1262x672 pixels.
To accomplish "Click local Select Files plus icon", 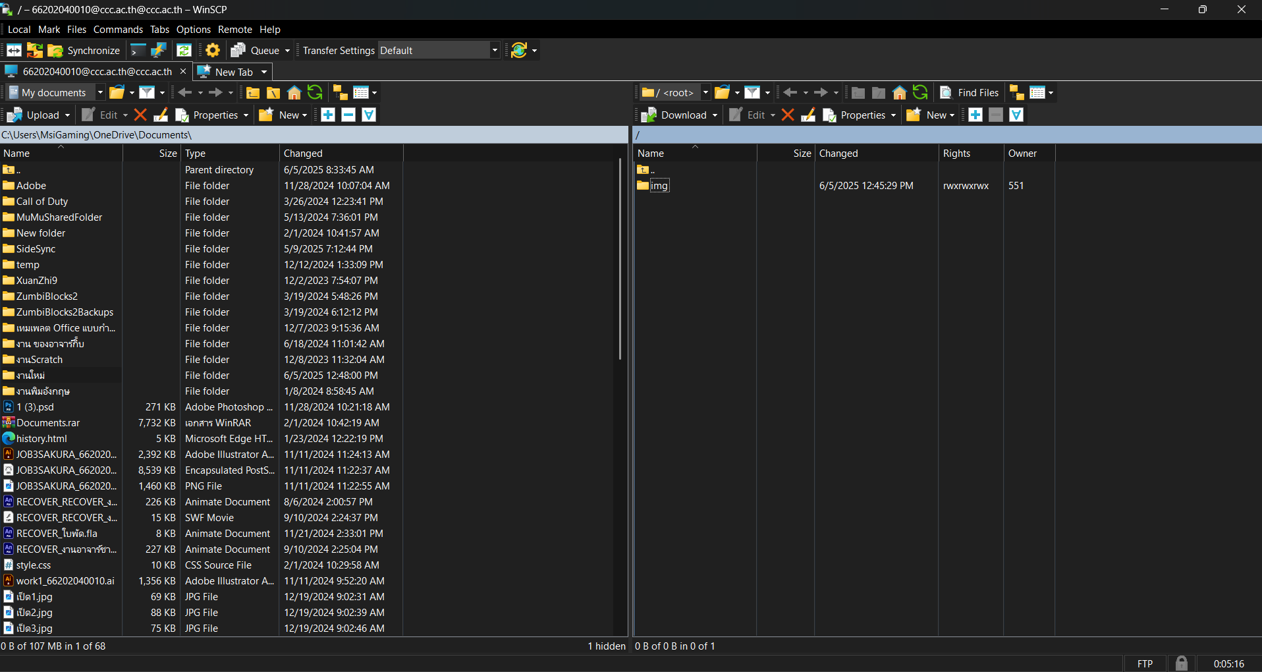I will tap(328, 115).
